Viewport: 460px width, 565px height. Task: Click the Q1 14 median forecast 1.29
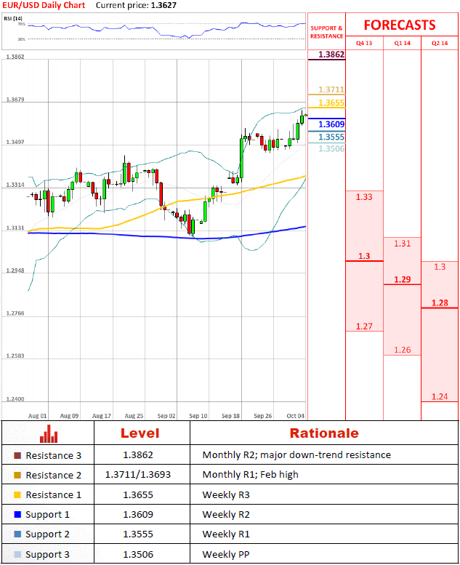(402, 279)
